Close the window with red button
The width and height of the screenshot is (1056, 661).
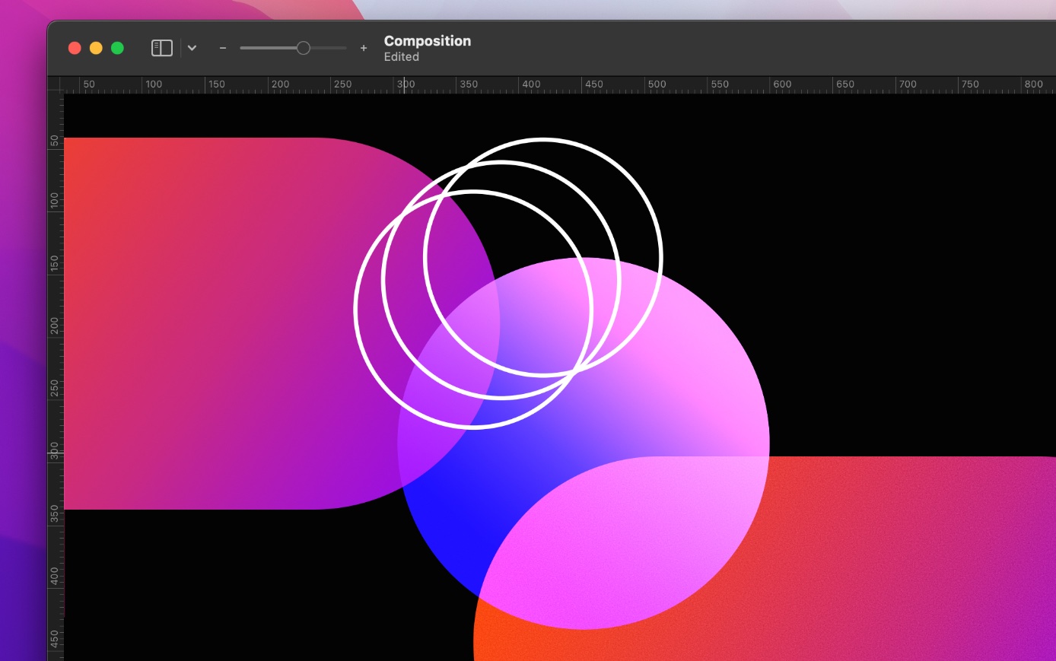75,48
